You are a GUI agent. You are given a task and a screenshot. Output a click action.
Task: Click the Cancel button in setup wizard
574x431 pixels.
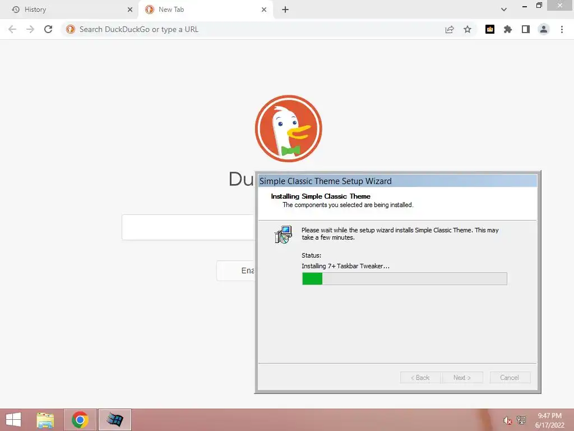[x=509, y=378]
